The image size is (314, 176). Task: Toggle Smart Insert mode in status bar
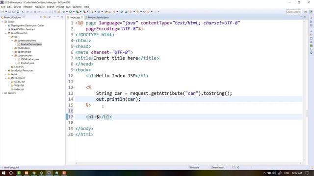[218, 167]
